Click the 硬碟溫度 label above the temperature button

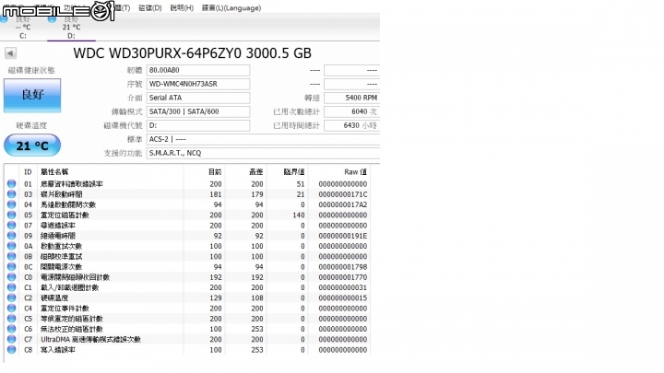[x=31, y=125]
